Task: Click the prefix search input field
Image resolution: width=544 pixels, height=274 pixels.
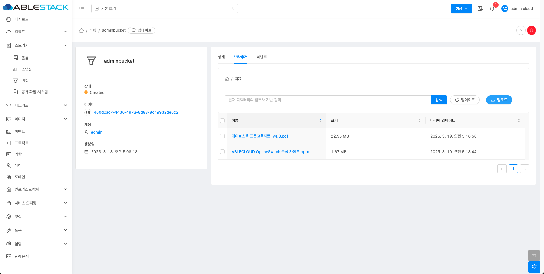Action: (328, 100)
